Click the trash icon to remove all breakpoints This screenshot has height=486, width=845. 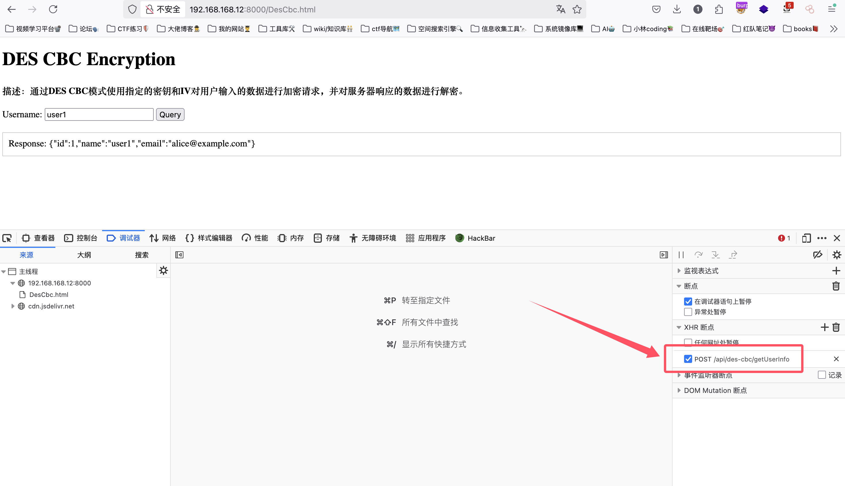[x=836, y=286]
